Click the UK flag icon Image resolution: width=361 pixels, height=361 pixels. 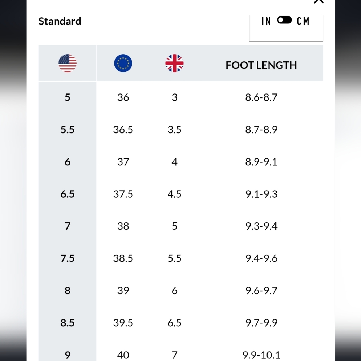pyautogui.click(x=174, y=64)
